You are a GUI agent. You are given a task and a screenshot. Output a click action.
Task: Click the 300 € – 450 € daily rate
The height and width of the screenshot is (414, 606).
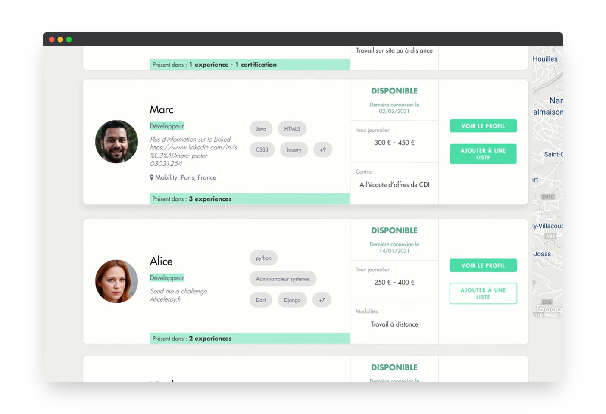coord(394,143)
